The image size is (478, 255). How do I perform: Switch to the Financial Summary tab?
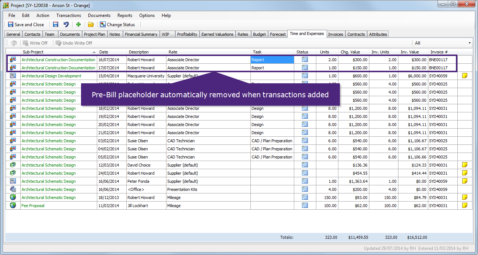(141, 34)
